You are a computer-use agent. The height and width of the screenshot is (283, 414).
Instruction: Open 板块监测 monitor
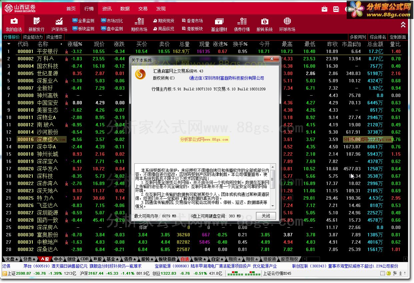[x=83, y=29]
